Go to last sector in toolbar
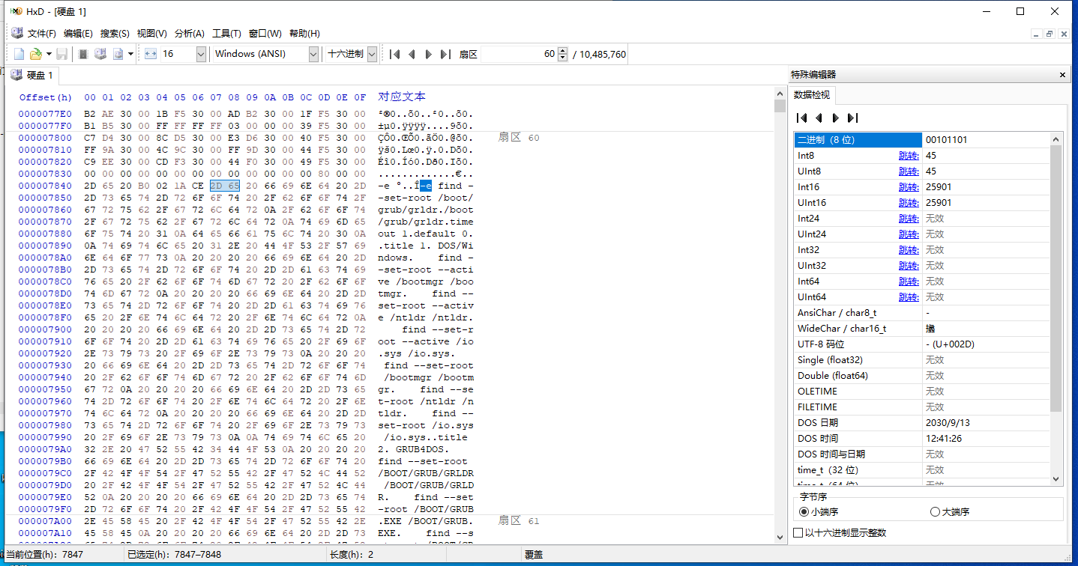Viewport: 1078px width, 566px height. coord(445,54)
